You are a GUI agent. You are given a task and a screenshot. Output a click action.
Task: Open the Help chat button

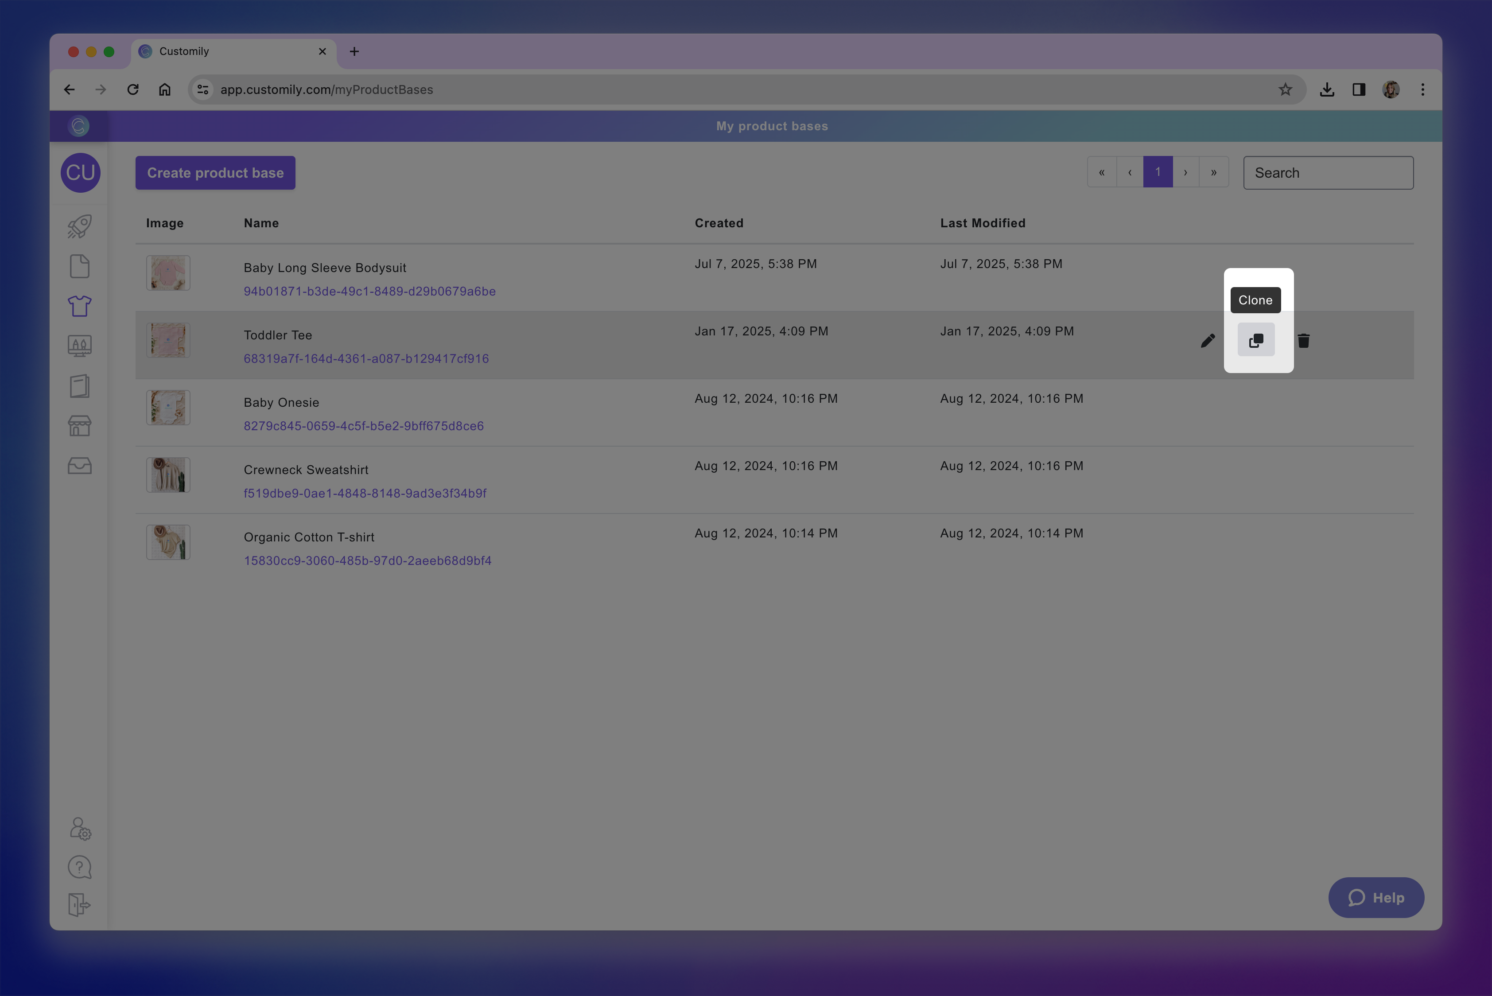[1376, 898]
